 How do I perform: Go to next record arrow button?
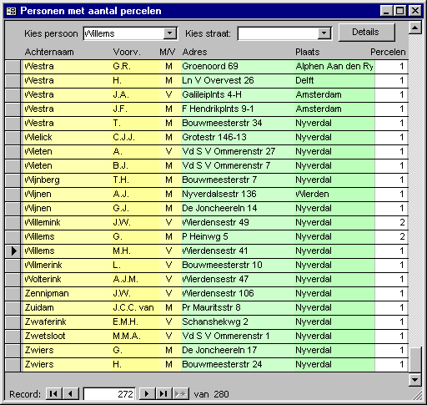tap(147, 394)
